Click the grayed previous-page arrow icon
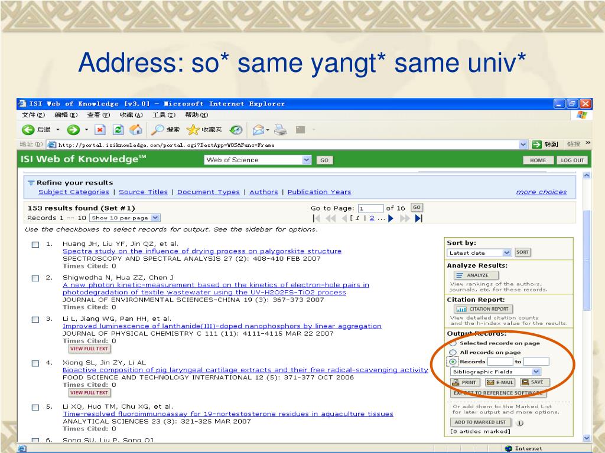Screen dimensions: 605x453 pos(344,218)
